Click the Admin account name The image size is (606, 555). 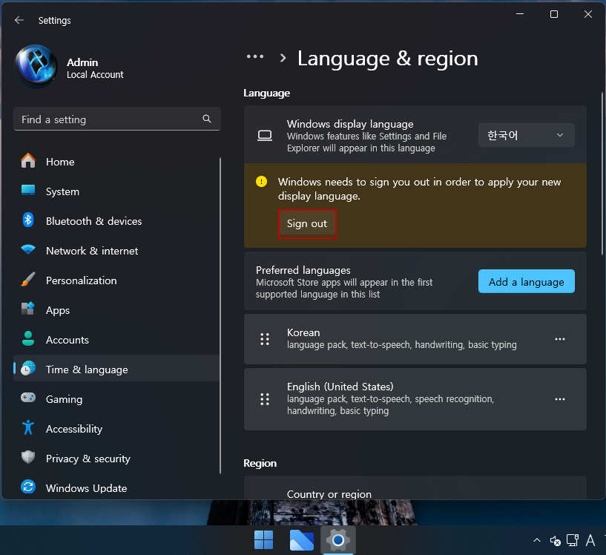tap(82, 62)
